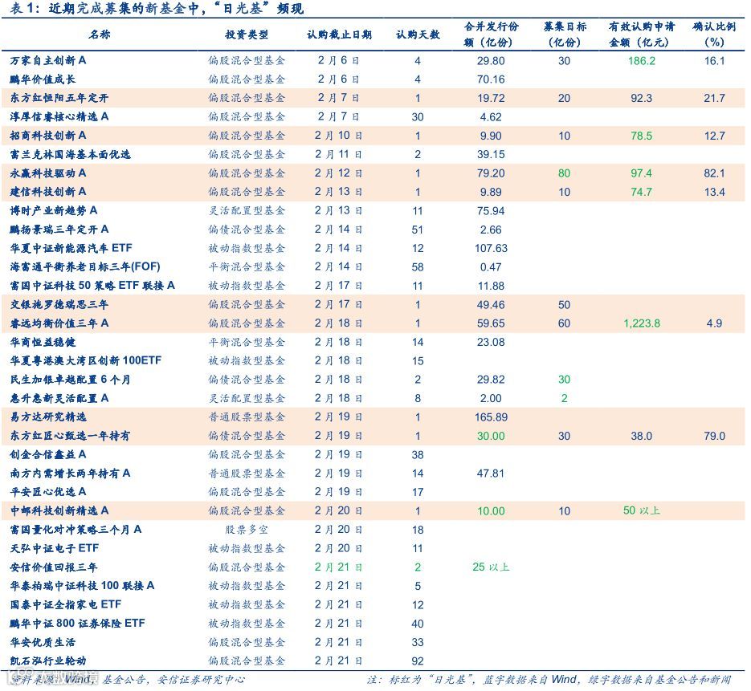Click fund name '安信价值回报三年'
Screen dimensions: 751x691
tap(54, 567)
